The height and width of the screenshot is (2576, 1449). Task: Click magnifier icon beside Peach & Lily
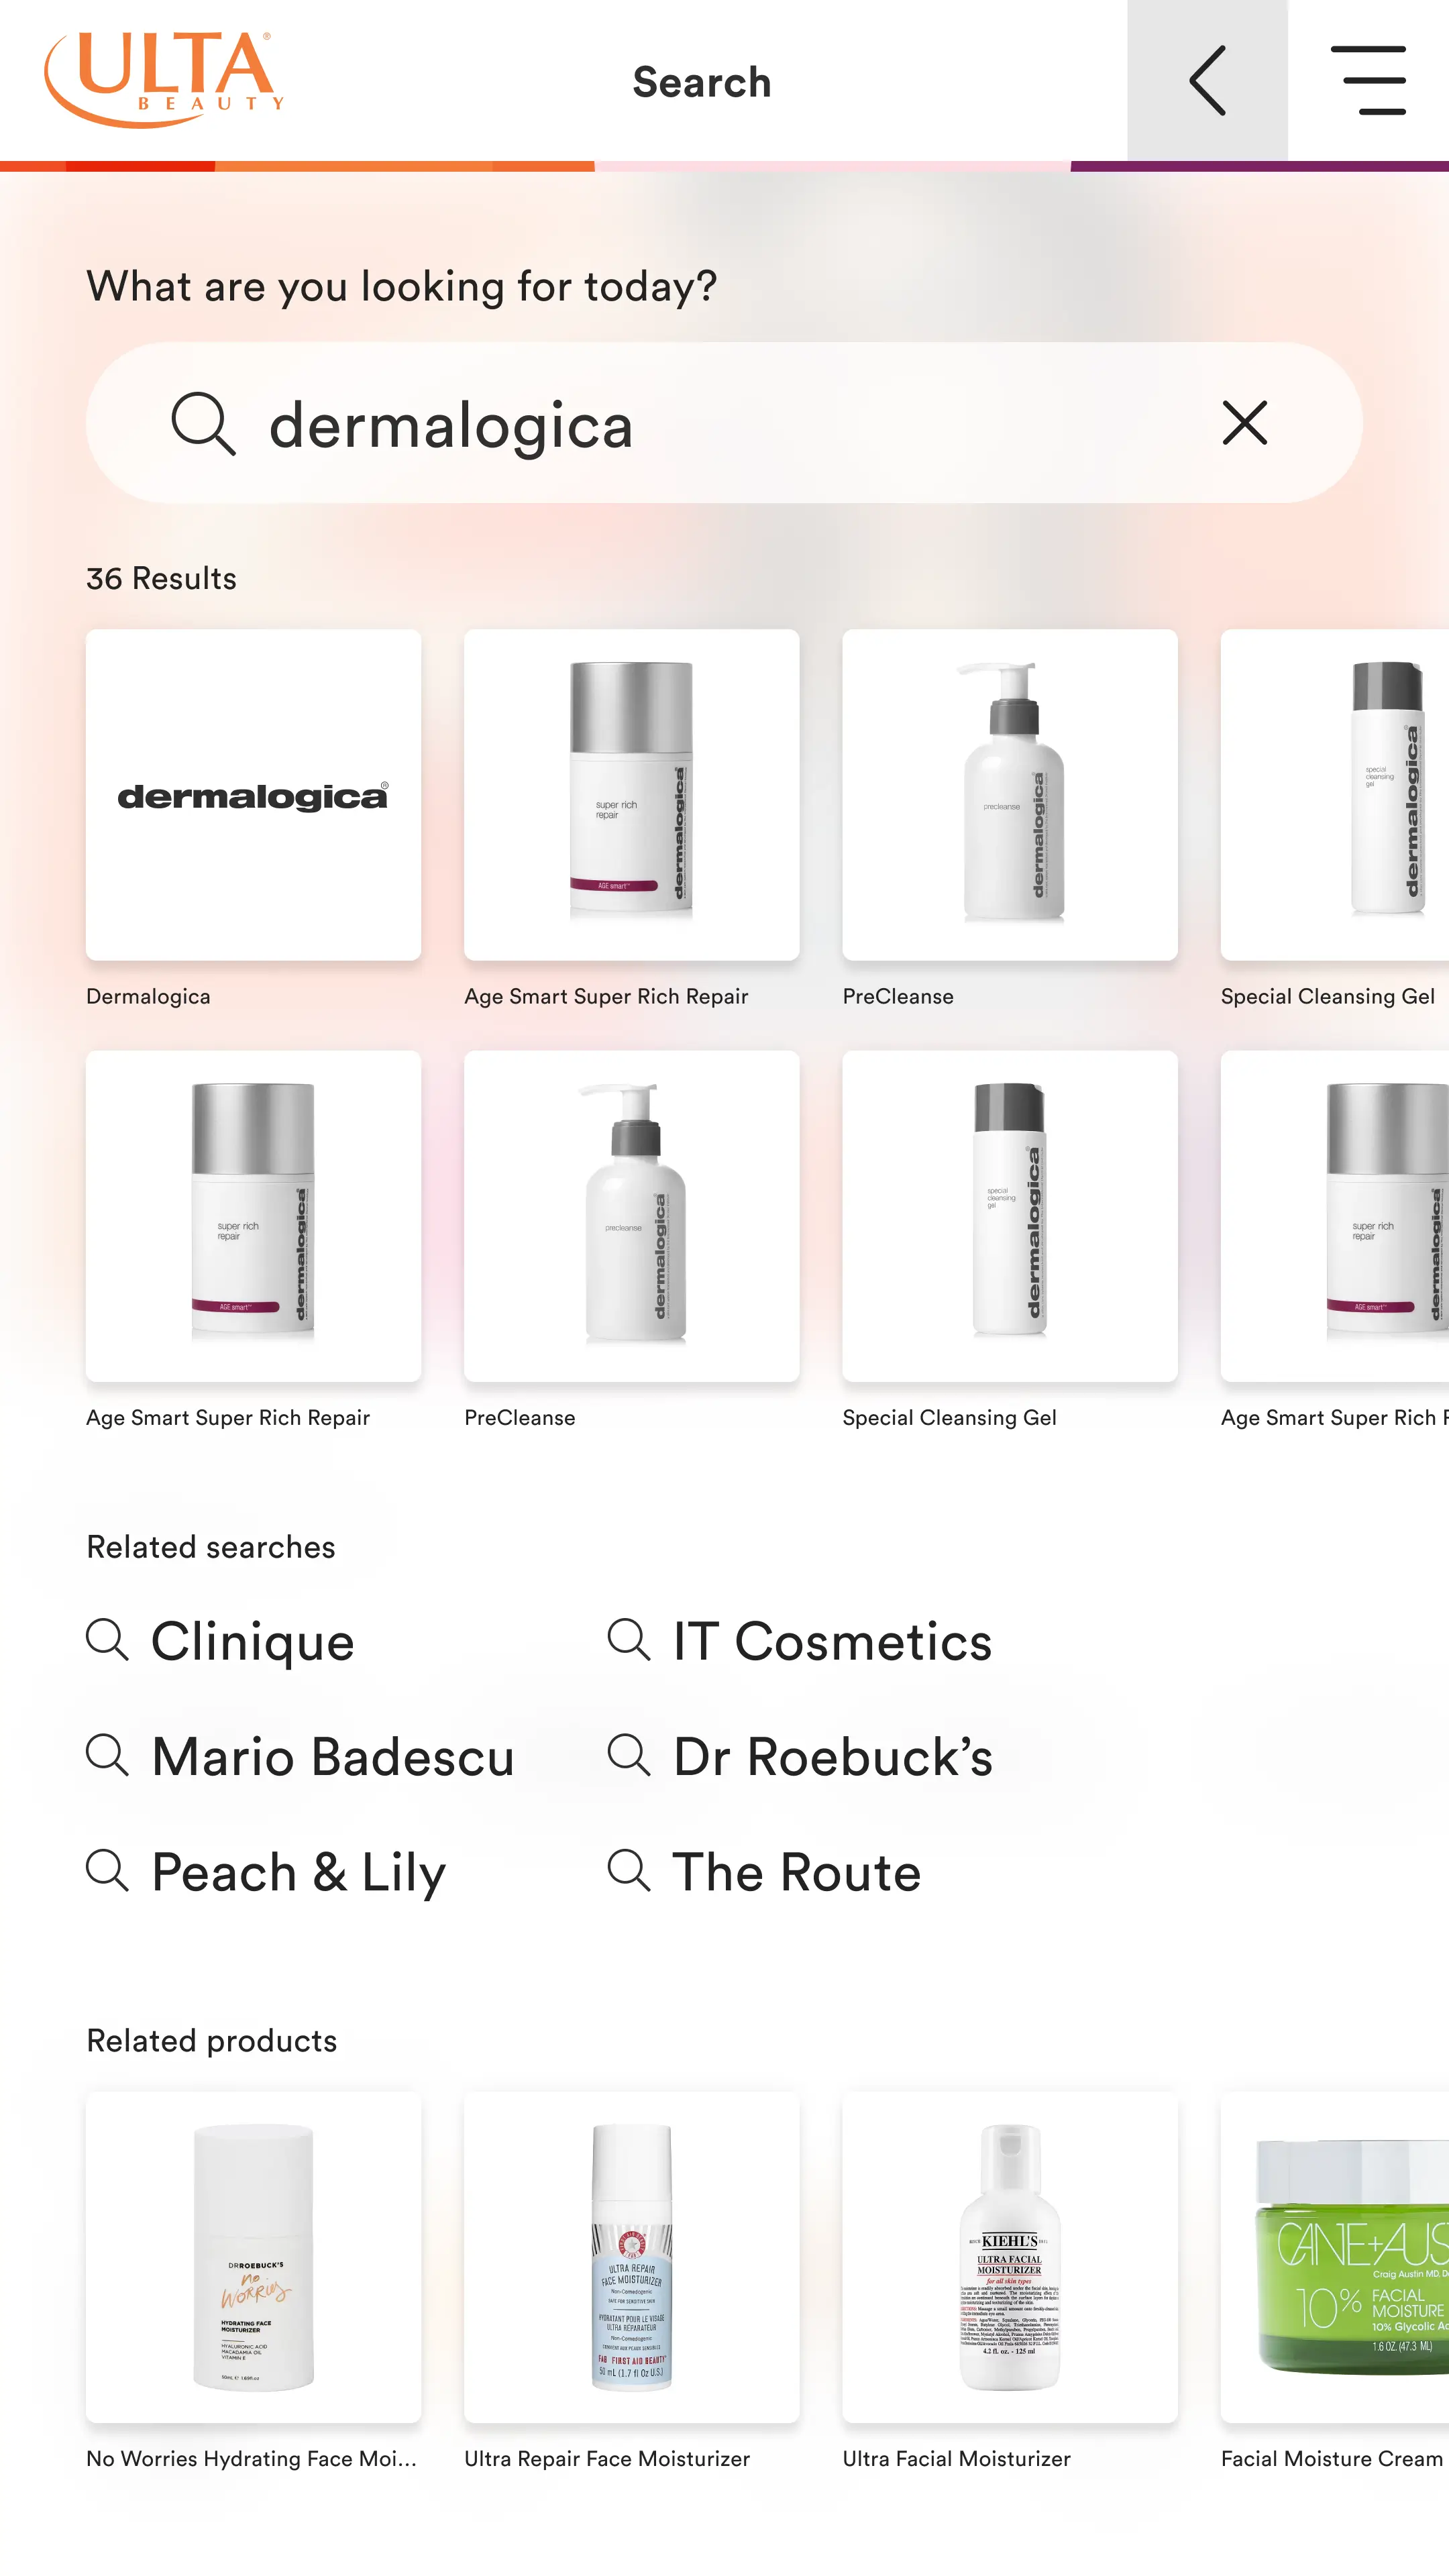[107, 1870]
